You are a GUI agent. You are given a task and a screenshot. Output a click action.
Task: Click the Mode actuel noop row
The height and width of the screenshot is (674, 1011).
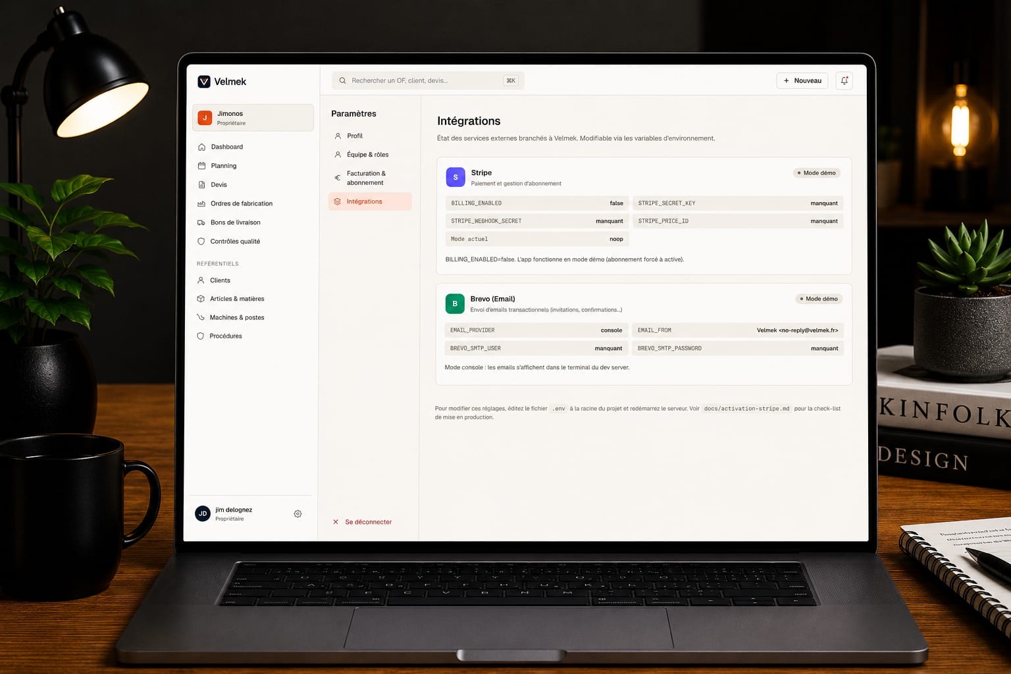(x=537, y=239)
